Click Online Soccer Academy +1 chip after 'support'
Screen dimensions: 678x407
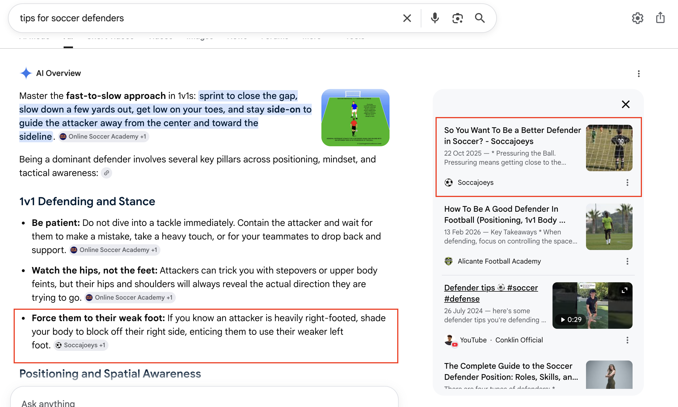click(115, 250)
